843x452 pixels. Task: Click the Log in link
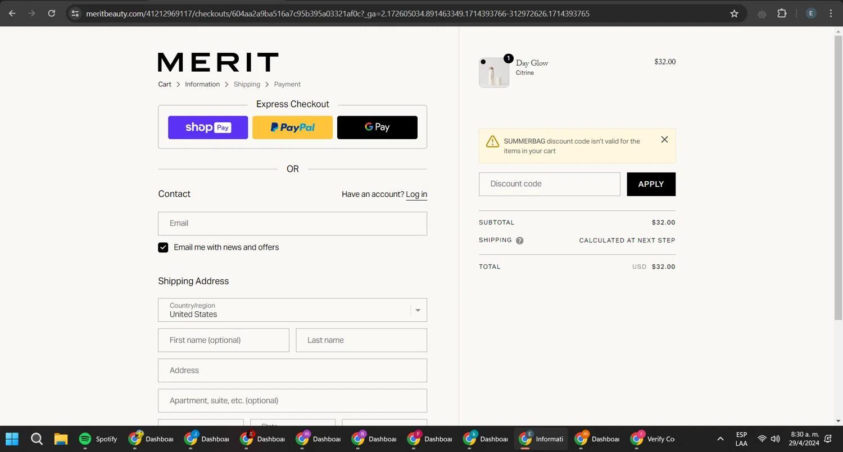(416, 194)
